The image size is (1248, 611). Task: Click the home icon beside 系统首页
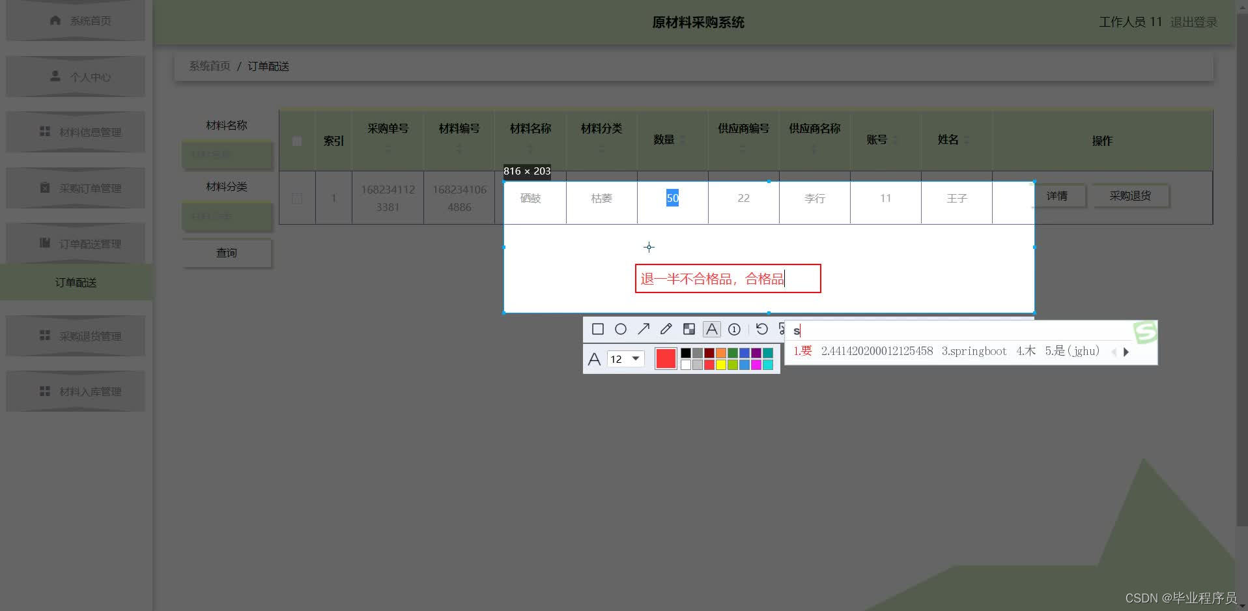coord(55,20)
